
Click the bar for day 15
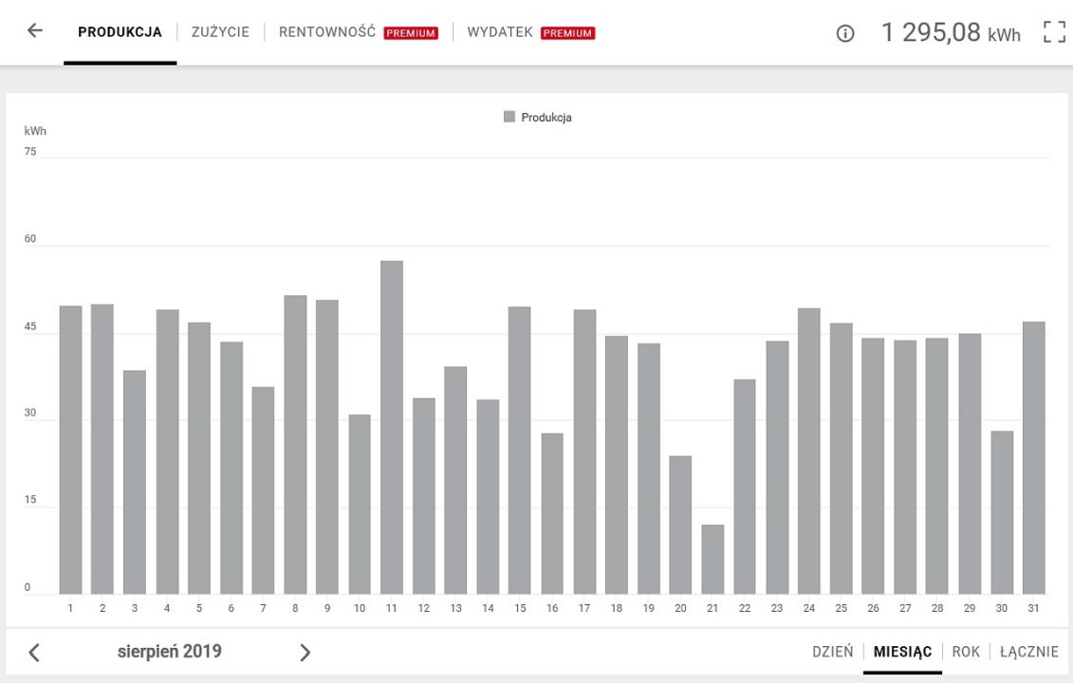point(519,451)
